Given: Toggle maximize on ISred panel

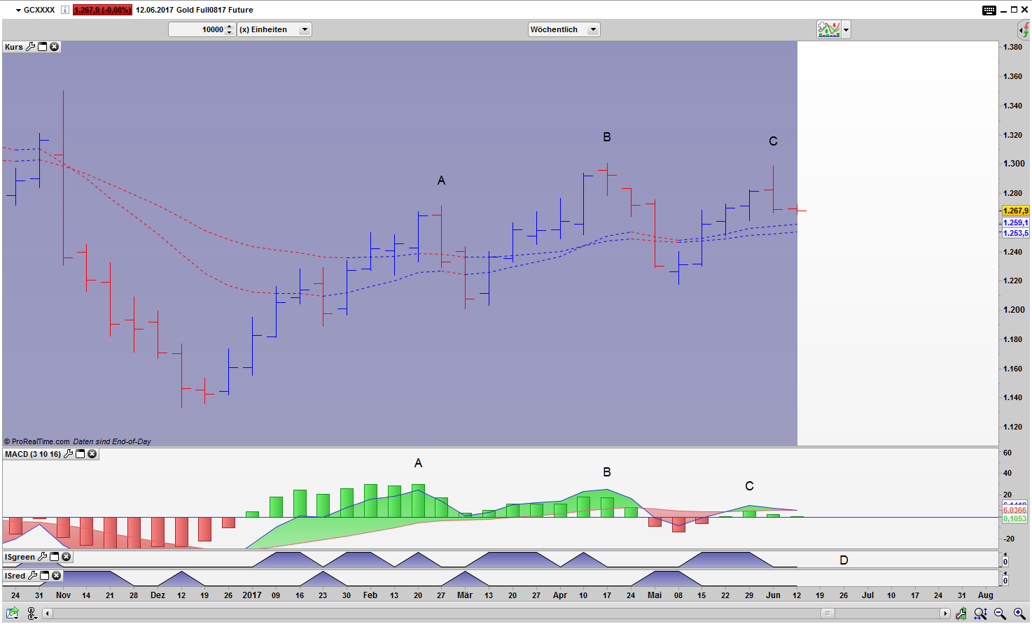Looking at the screenshot, I should [44, 576].
